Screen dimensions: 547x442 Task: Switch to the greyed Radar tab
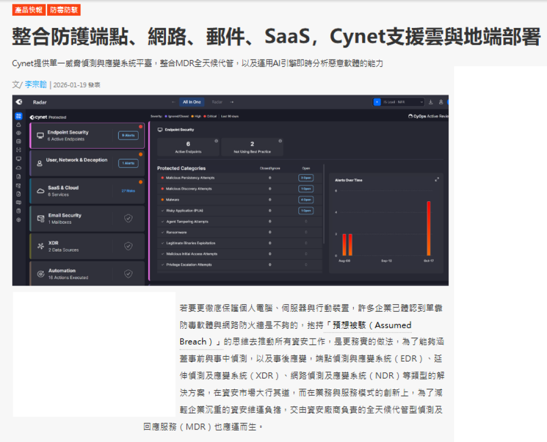[x=217, y=102]
